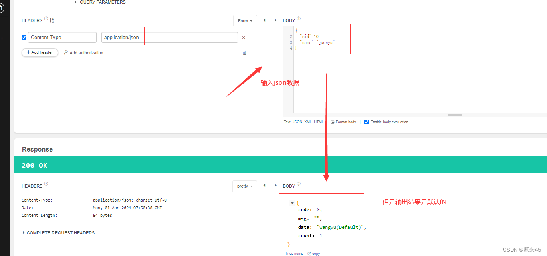The height and width of the screenshot is (256, 547).
Task: Open the Form view dropdown for headers
Action: click(245, 21)
